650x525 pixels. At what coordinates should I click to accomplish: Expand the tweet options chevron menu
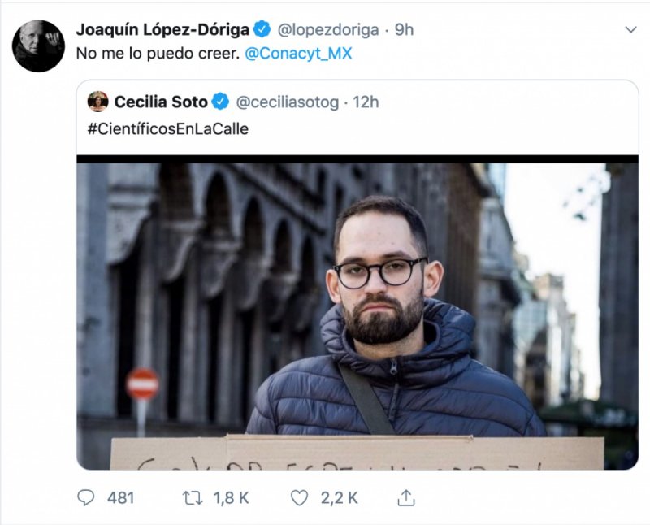[x=631, y=30]
